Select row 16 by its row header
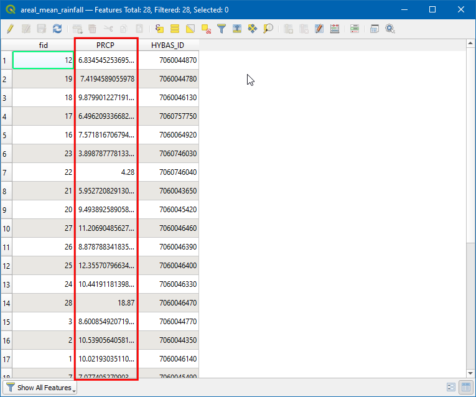Image resolution: width=476 pixels, height=397 pixels. coord(6,340)
